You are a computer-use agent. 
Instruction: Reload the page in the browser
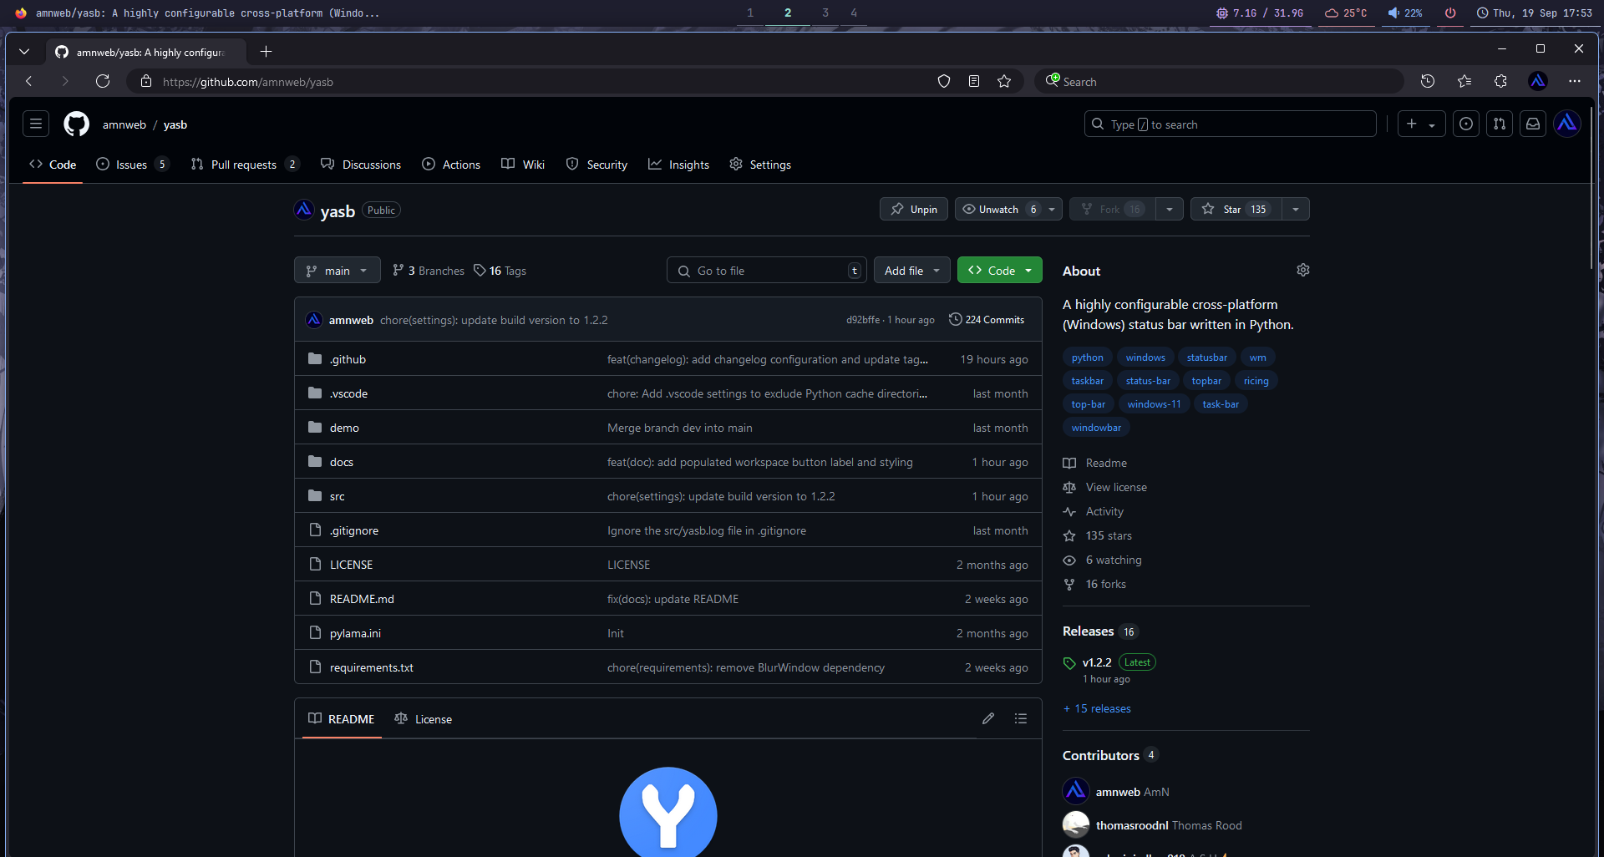coord(103,81)
